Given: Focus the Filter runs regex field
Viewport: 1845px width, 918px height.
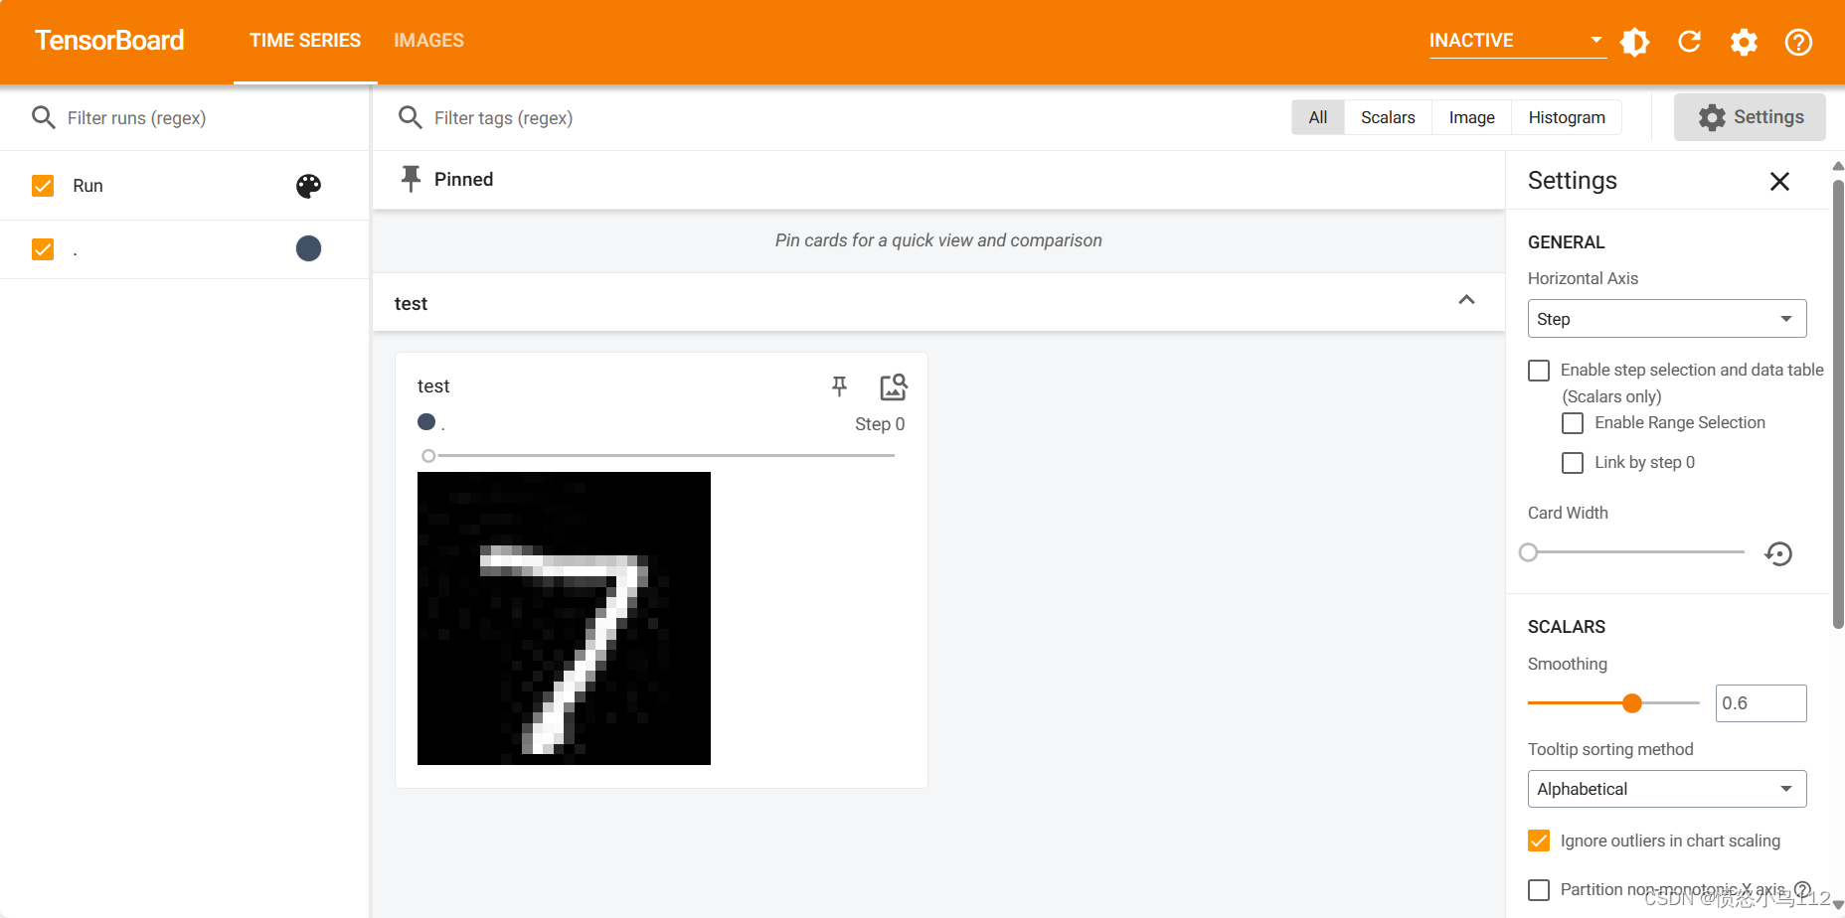Looking at the screenshot, I should coord(137,118).
